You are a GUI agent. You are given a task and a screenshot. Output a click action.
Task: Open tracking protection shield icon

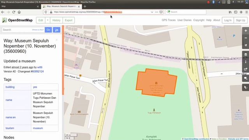46,12
